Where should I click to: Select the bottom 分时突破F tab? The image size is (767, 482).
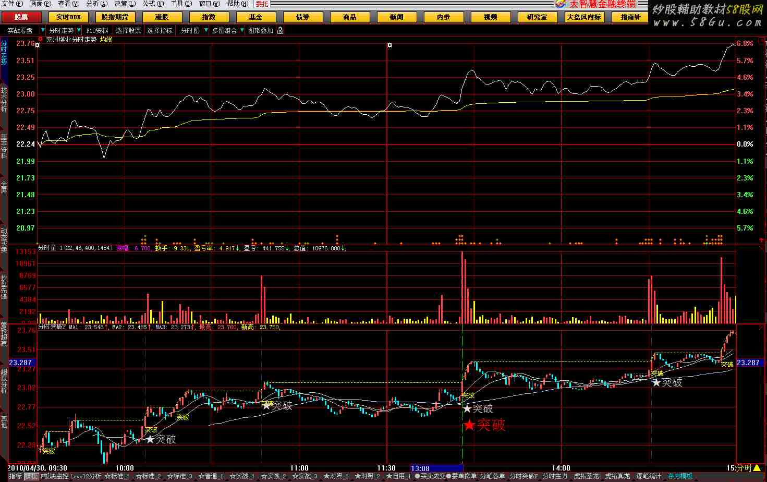[523, 477]
